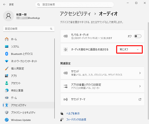Open システム settings category
Viewport: 149px width, 124px height.
point(29,46)
